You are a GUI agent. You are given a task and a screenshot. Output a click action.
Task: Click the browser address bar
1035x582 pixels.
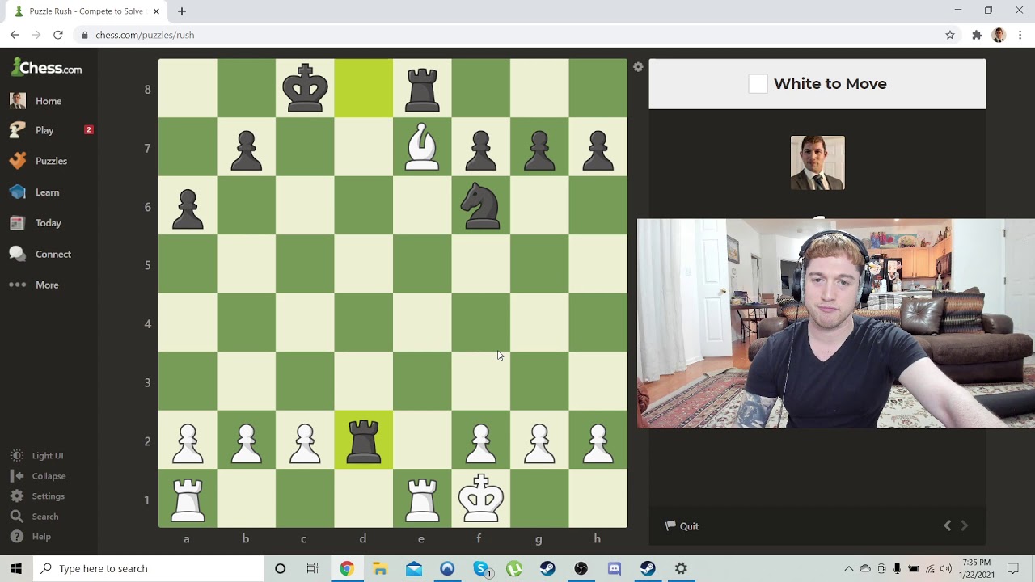(485, 35)
